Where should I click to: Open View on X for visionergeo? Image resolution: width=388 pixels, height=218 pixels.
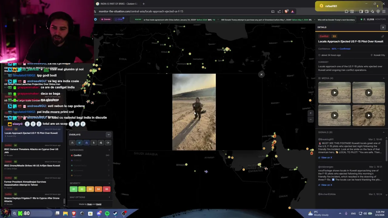pyautogui.click(x=325, y=185)
